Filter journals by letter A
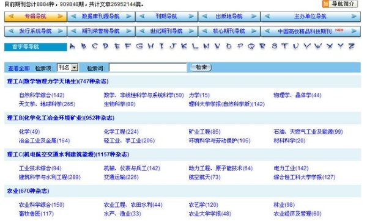 (72, 46)
